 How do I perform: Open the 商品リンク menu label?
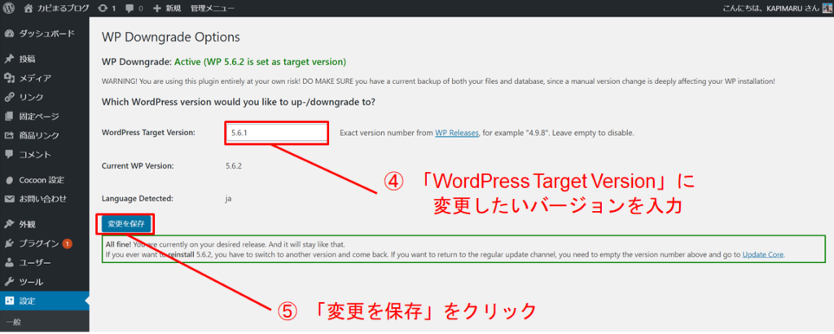pyautogui.click(x=39, y=135)
